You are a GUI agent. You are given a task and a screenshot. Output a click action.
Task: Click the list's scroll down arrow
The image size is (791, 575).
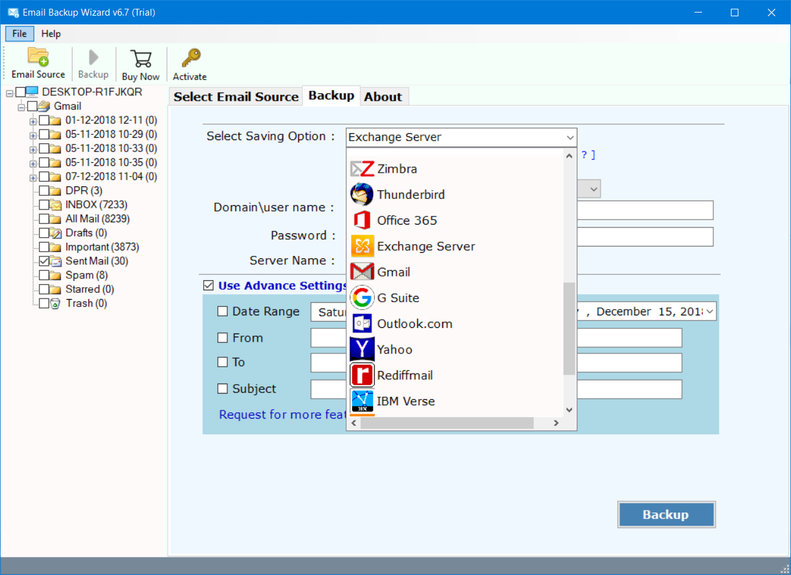(x=569, y=410)
